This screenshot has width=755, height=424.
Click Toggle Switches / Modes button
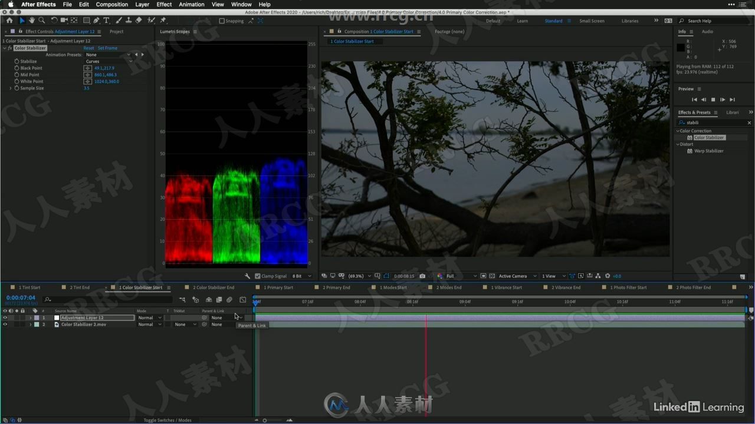click(x=168, y=420)
